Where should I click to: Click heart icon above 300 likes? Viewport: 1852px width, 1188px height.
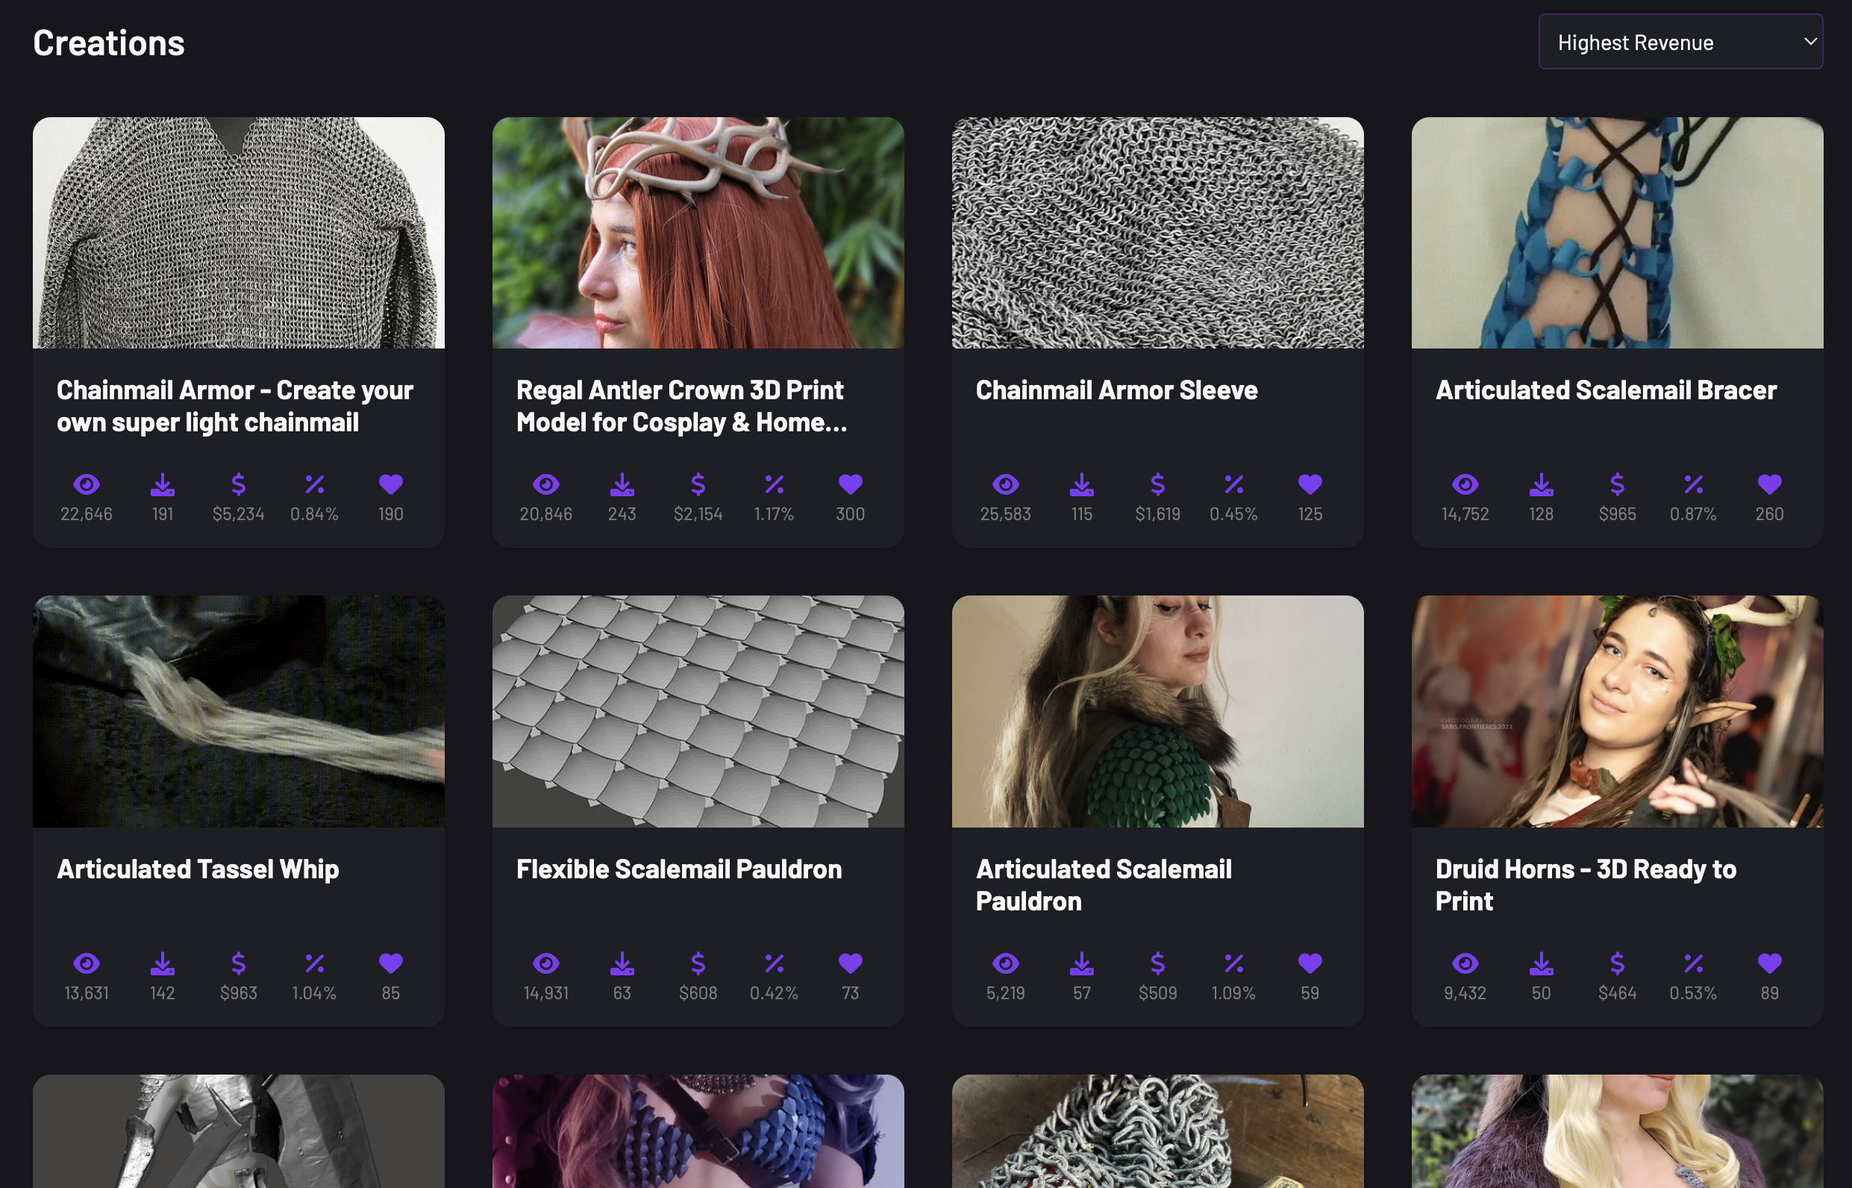(850, 484)
